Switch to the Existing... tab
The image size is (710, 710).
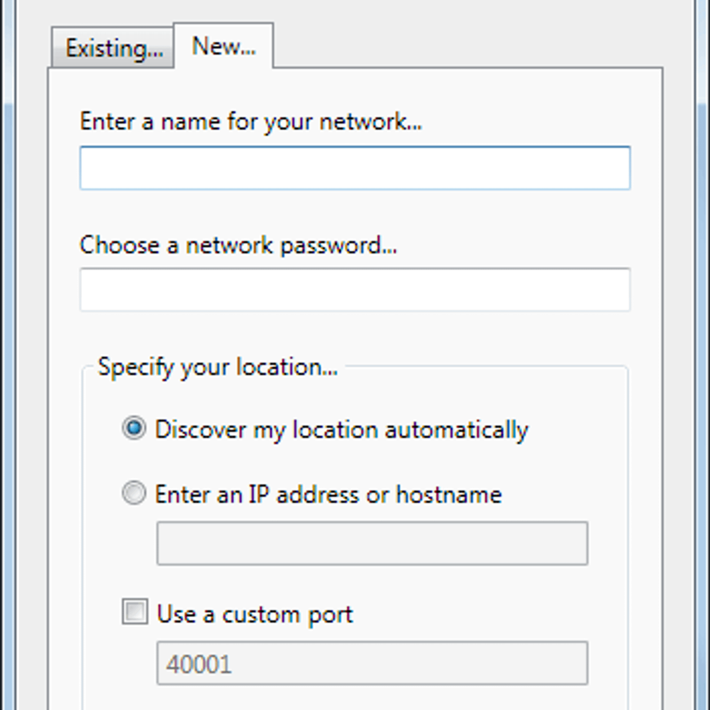coord(112,47)
